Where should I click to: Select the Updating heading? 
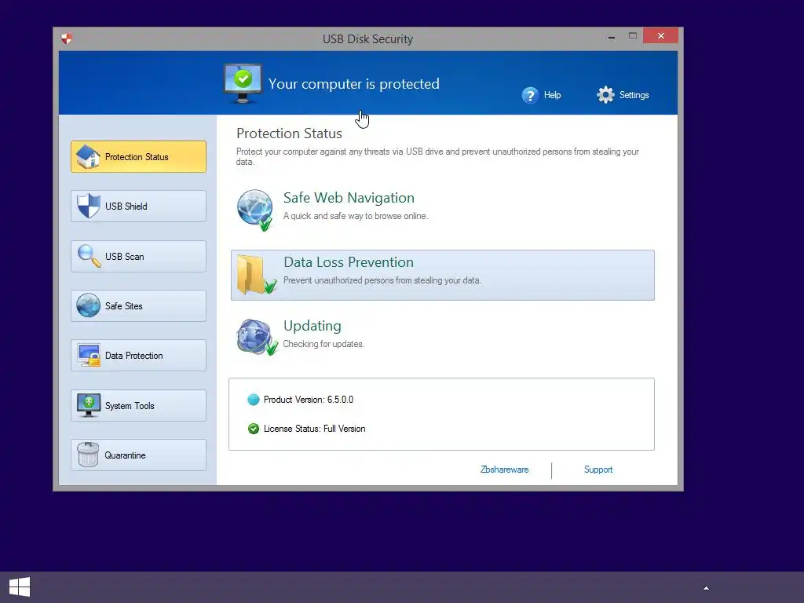coord(312,326)
